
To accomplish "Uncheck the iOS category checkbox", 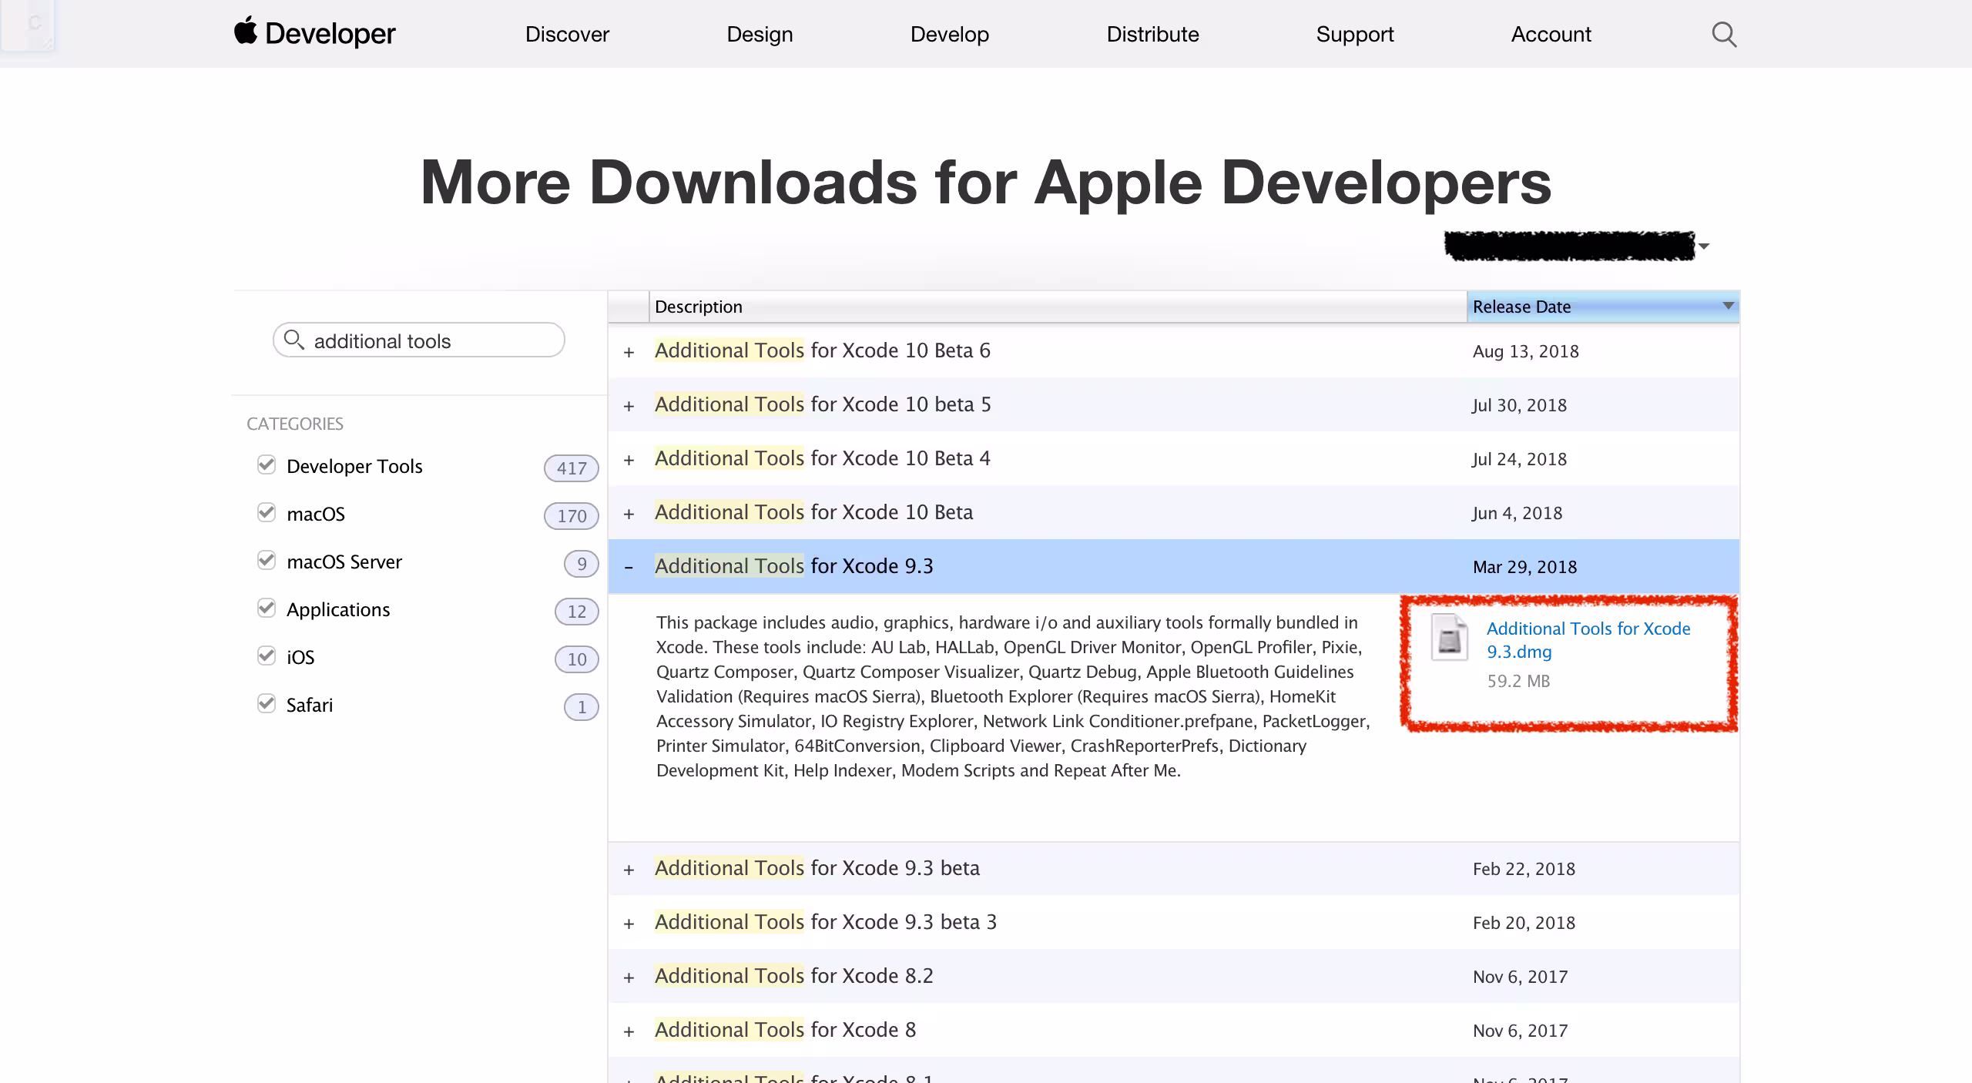I will tap(267, 655).
